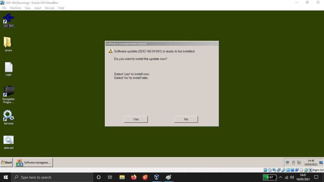Click the hard disk activity indicator
This screenshot has width=324, height=182.
coord(265,170)
